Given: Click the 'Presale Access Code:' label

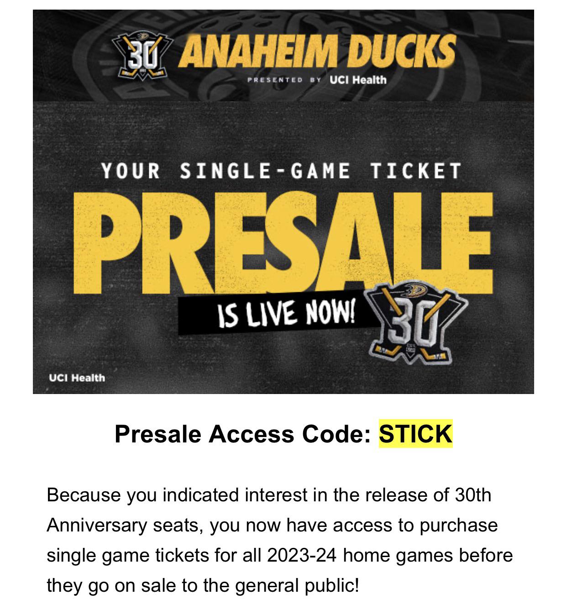Looking at the screenshot, I should pyautogui.click(x=242, y=434).
